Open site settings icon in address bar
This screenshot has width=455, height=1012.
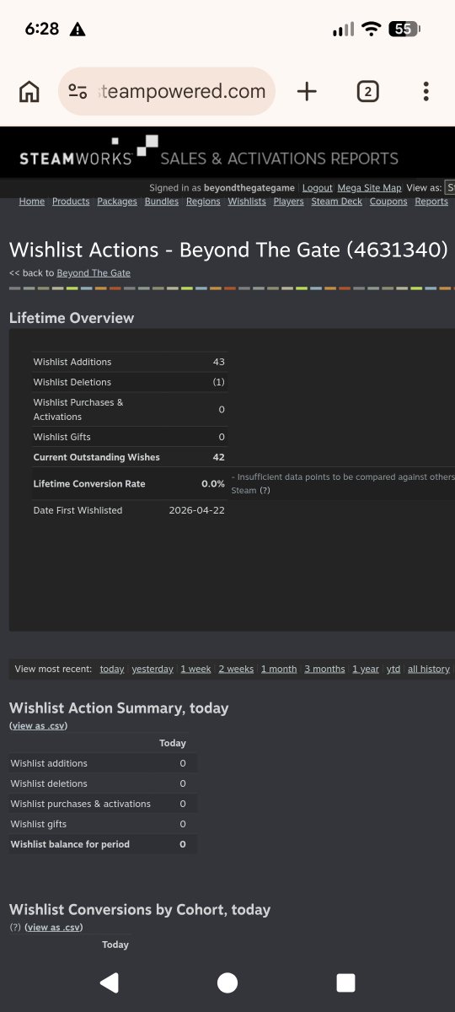pyautogui.click(x=78, y=91)
